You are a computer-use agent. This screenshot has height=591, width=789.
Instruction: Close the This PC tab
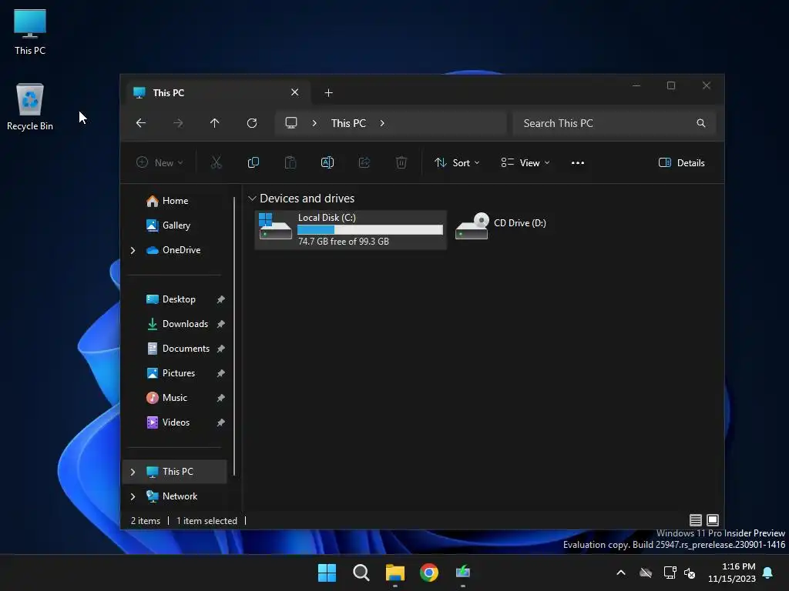(295, 92)
